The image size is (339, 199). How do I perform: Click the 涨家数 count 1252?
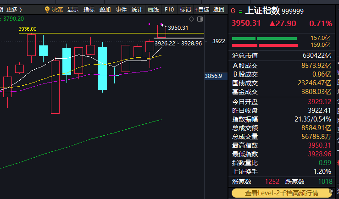click(272, 182)
